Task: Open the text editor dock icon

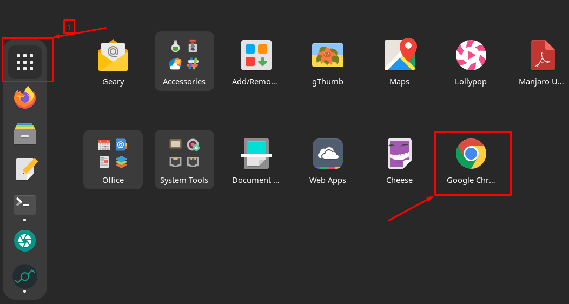Action: [x=27, y=169]
